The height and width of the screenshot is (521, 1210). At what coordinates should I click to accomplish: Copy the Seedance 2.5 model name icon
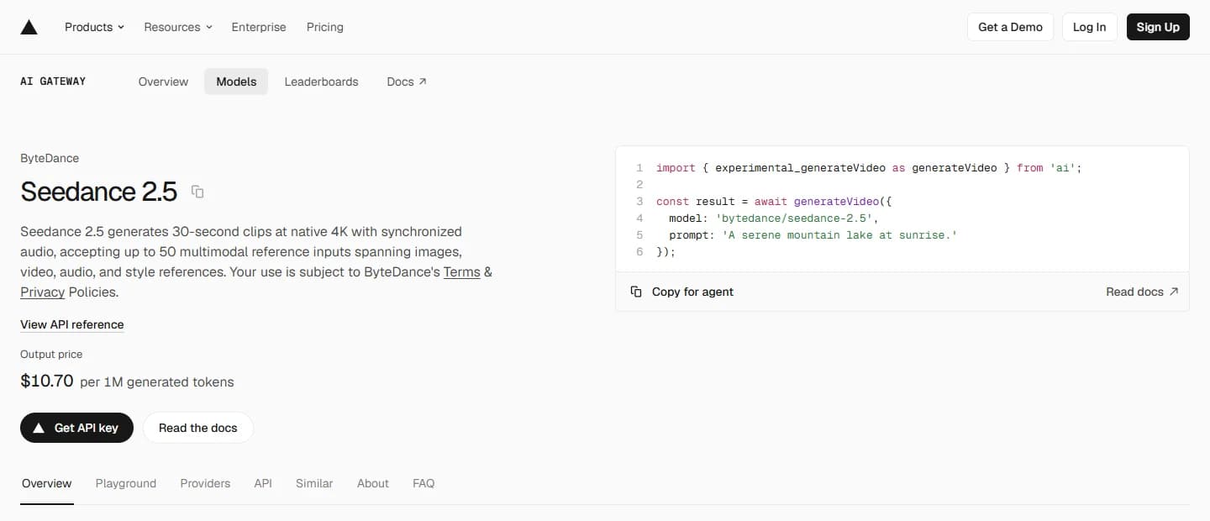pos(197,192)
